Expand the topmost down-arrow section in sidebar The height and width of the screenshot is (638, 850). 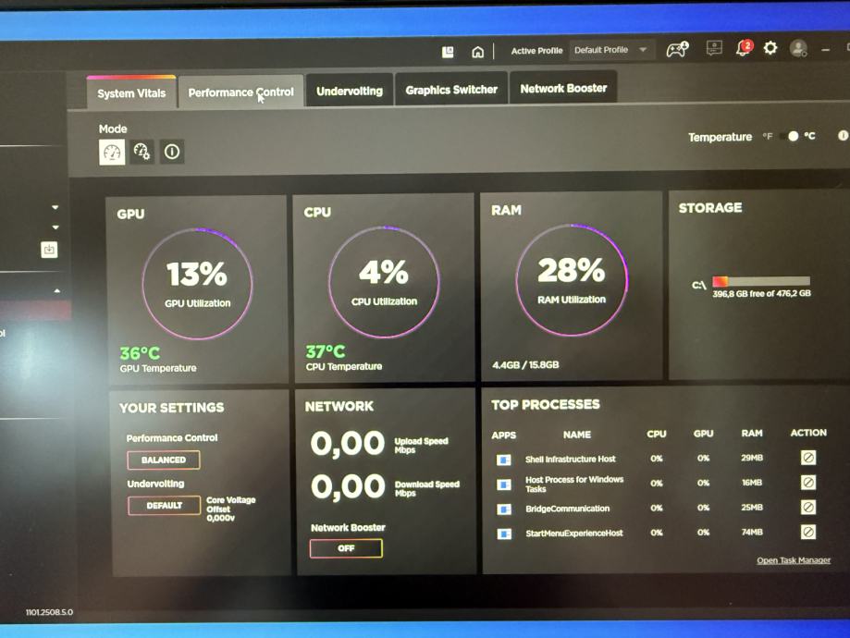point(55,207)
